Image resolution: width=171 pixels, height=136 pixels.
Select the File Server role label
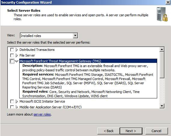27,55
